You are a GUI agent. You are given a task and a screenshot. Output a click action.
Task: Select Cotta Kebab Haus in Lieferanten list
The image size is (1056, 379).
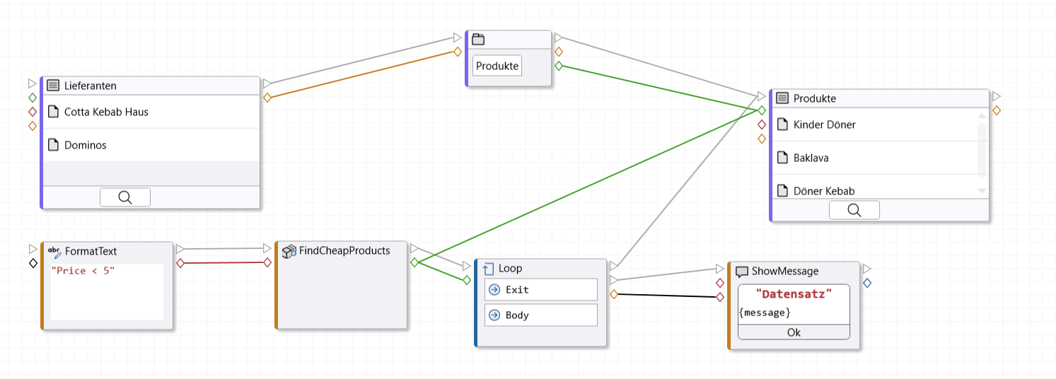click(x=106, y=112)
